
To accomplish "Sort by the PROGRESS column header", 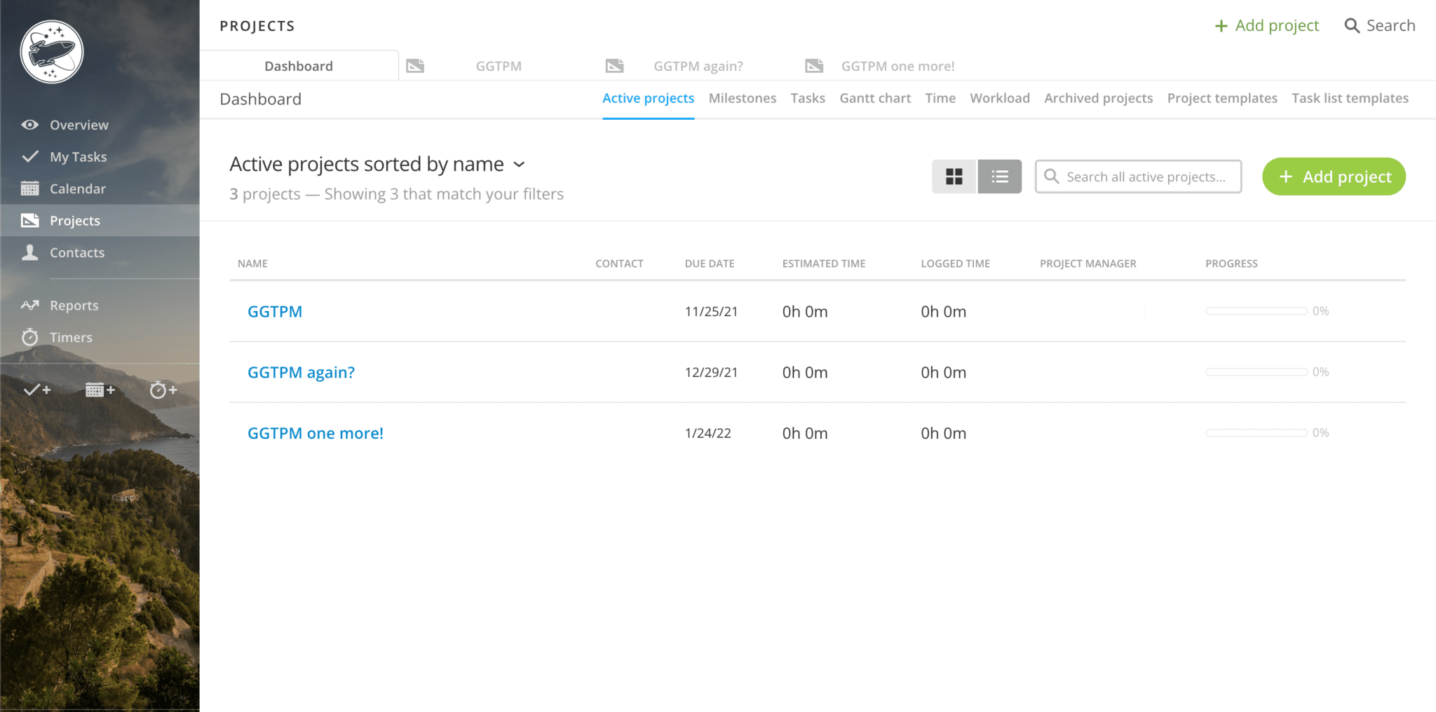I will 1231,263.
